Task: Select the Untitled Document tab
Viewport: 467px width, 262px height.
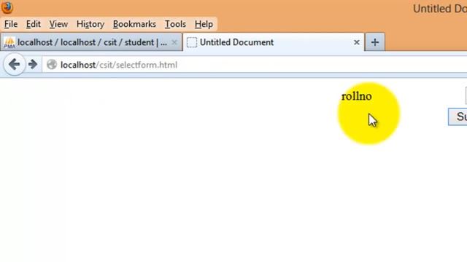Action: pos(274,42)
